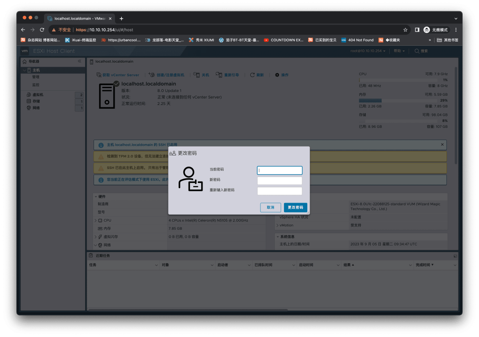
Task: Expand the CPU hardware row
Action: [x=96, y=220]
